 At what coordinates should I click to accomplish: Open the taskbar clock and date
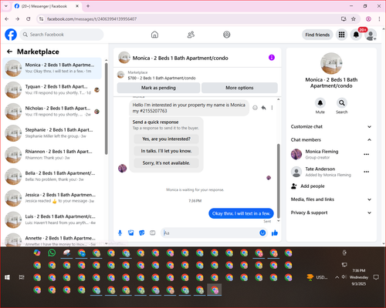359,277
